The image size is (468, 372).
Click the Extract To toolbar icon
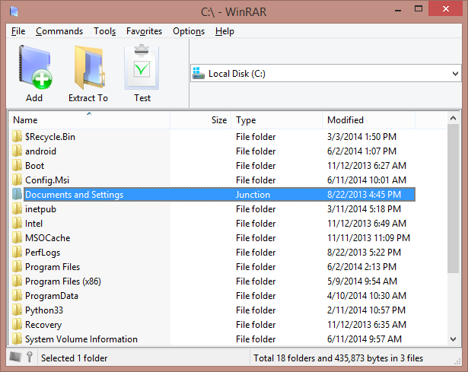point(88,68)
